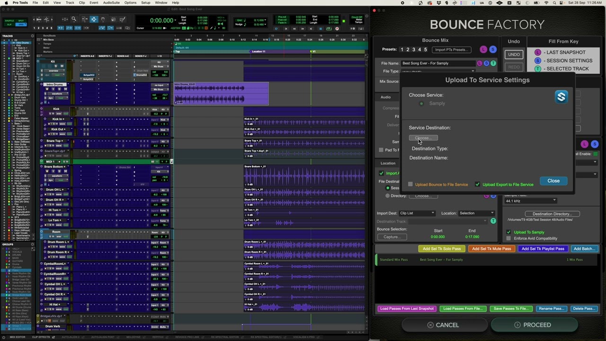Screen dimensions: 606x341
Task: Click the Last Snapshot L key icon
Action: (x=537, y=53)
